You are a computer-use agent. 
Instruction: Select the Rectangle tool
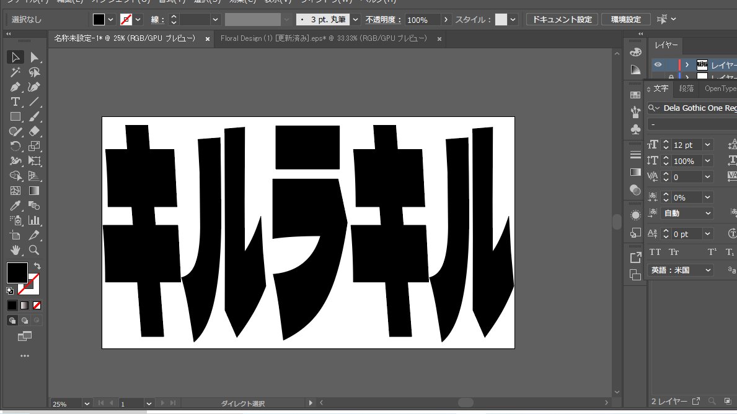(15, 117)
